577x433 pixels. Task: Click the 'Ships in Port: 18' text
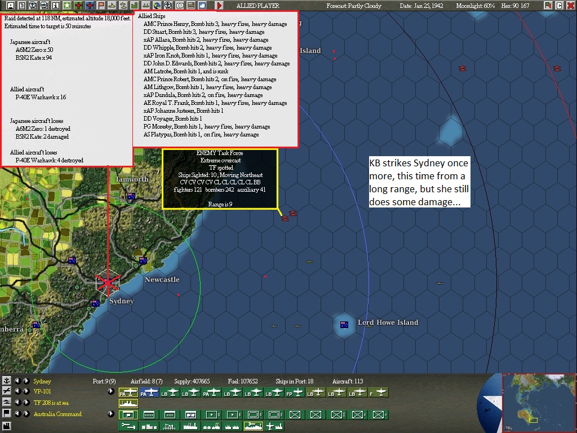[294, 381]
